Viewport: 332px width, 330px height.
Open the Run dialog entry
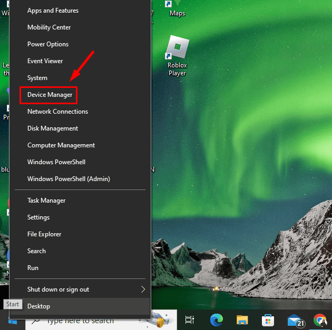pyautogui.click(x=80, y=268)
